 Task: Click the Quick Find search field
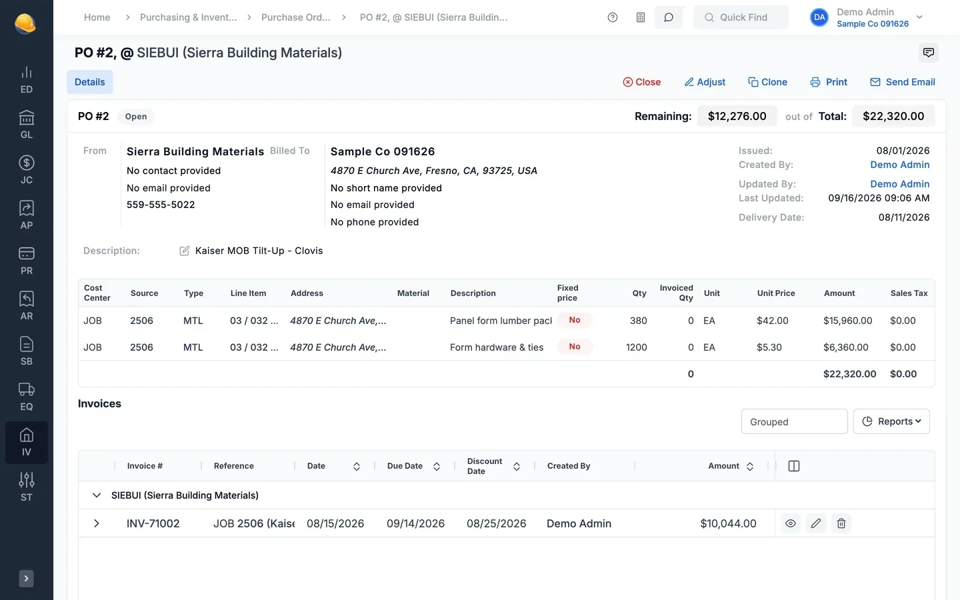(x=741, y=17)
